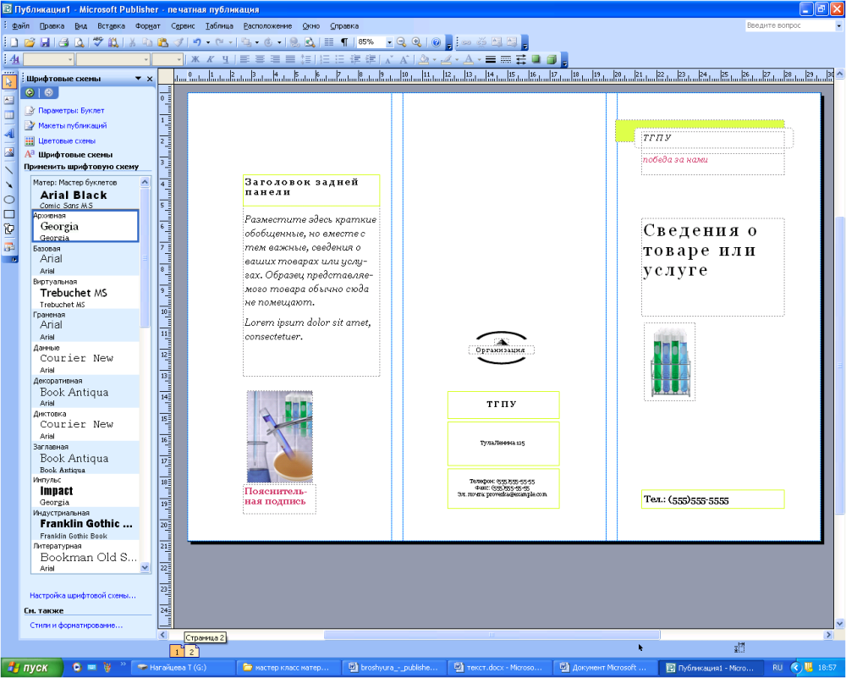Click the Windows пуск Start button
The width and height of the screenshot is (846, 678).
[31, 669]
